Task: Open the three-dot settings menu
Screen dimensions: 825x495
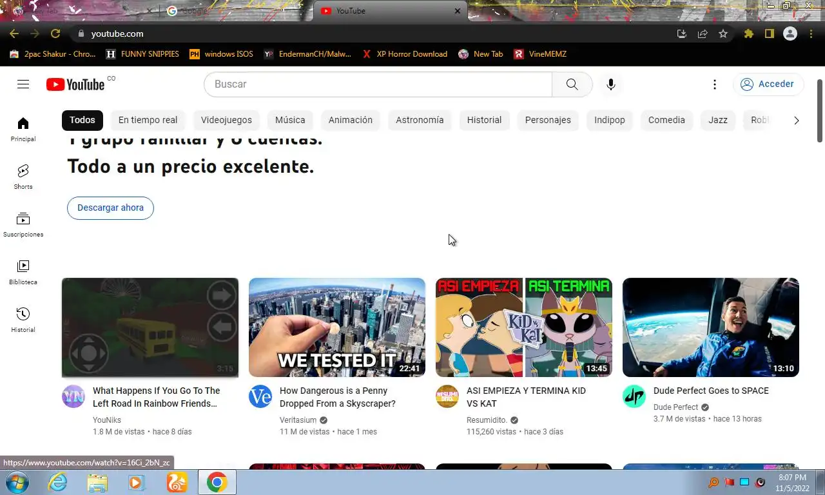Action: click(x=714, y=84)
